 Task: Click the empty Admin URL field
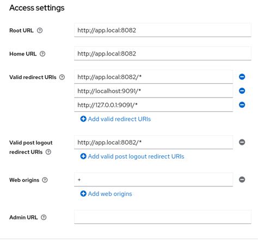point(163,217)
